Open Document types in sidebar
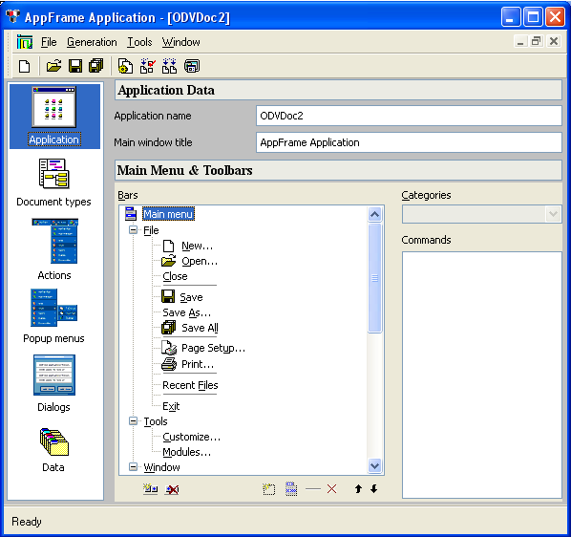The width and height of the screenshot is (571, 537). click(53, 183)
